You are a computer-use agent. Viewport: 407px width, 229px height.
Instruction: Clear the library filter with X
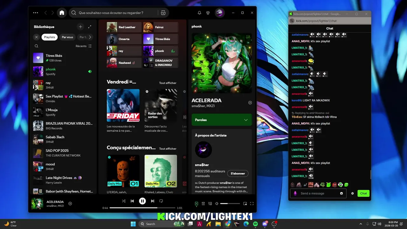tap(36, 37)
